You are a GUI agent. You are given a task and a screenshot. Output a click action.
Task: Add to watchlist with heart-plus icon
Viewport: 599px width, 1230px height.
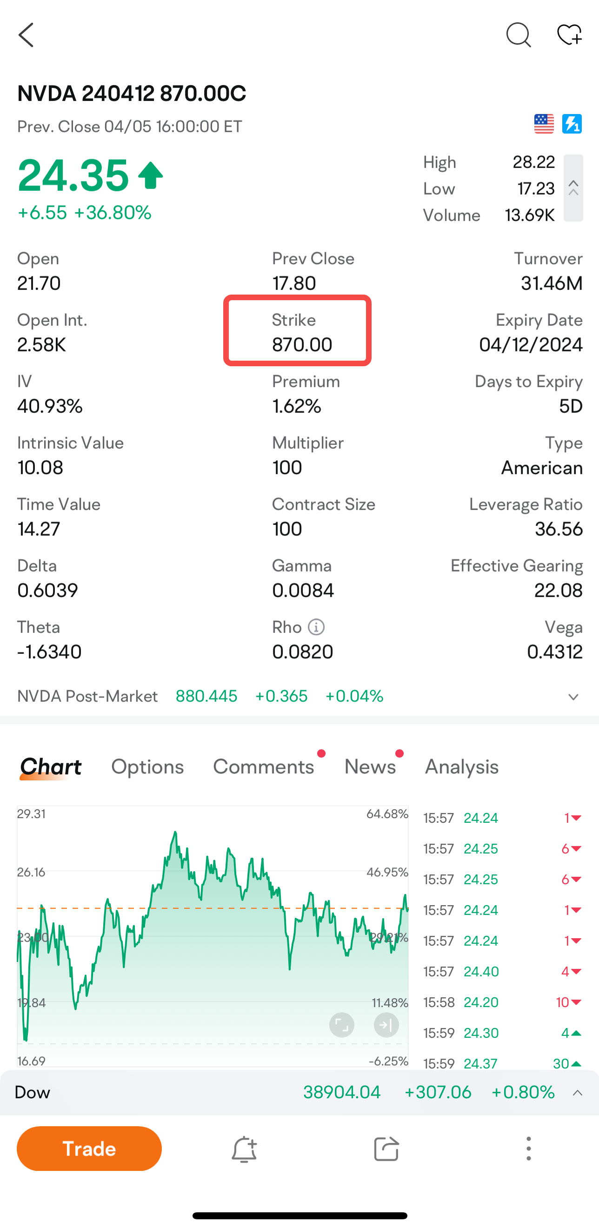click(569, 35)
